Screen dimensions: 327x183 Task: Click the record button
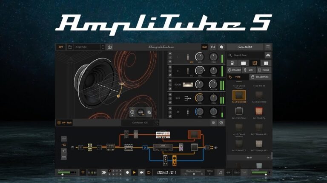tap(127, 172)
